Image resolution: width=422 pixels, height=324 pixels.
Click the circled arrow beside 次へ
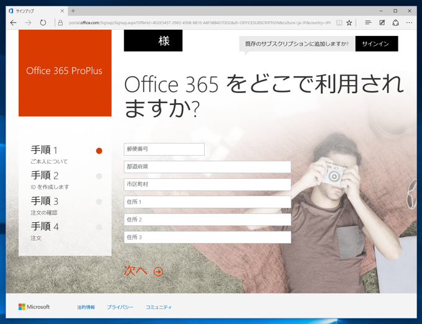(x=158, y=272)
